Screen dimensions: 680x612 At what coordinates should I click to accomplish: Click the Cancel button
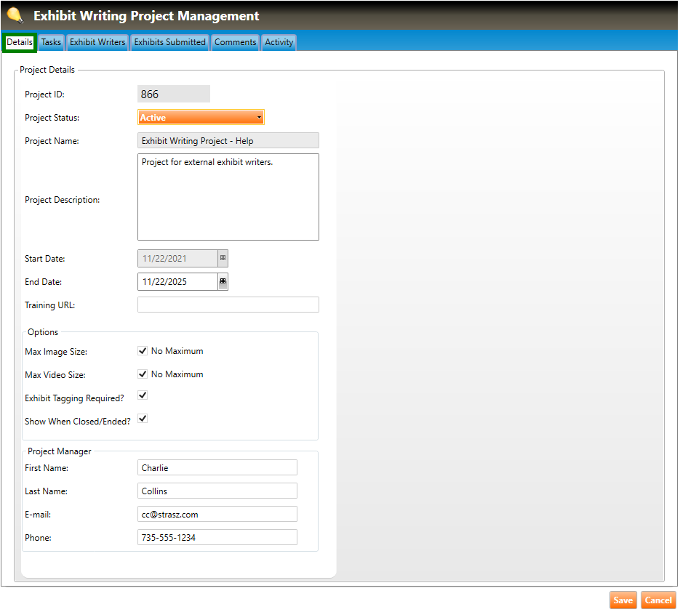click(x=658, y=600)
